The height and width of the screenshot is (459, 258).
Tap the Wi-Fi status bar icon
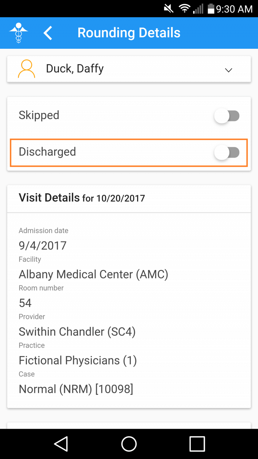click(184, 9)
